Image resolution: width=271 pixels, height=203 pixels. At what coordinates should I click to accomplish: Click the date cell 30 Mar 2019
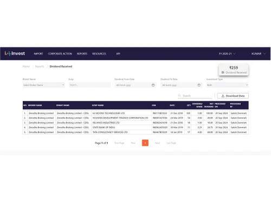tap(177, 127)
